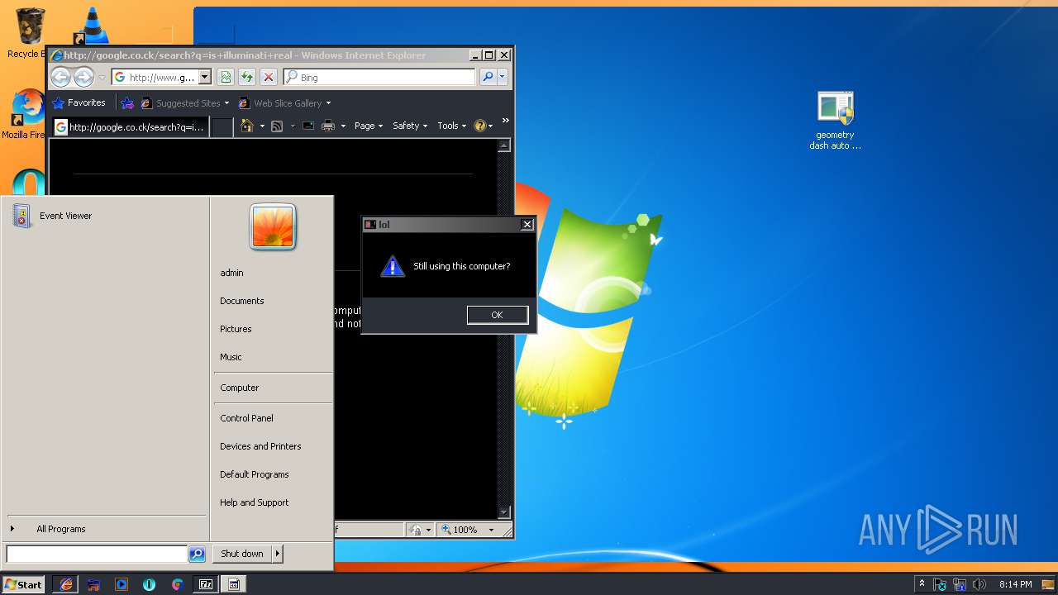Click into the Bing search box

click(380, 77)
